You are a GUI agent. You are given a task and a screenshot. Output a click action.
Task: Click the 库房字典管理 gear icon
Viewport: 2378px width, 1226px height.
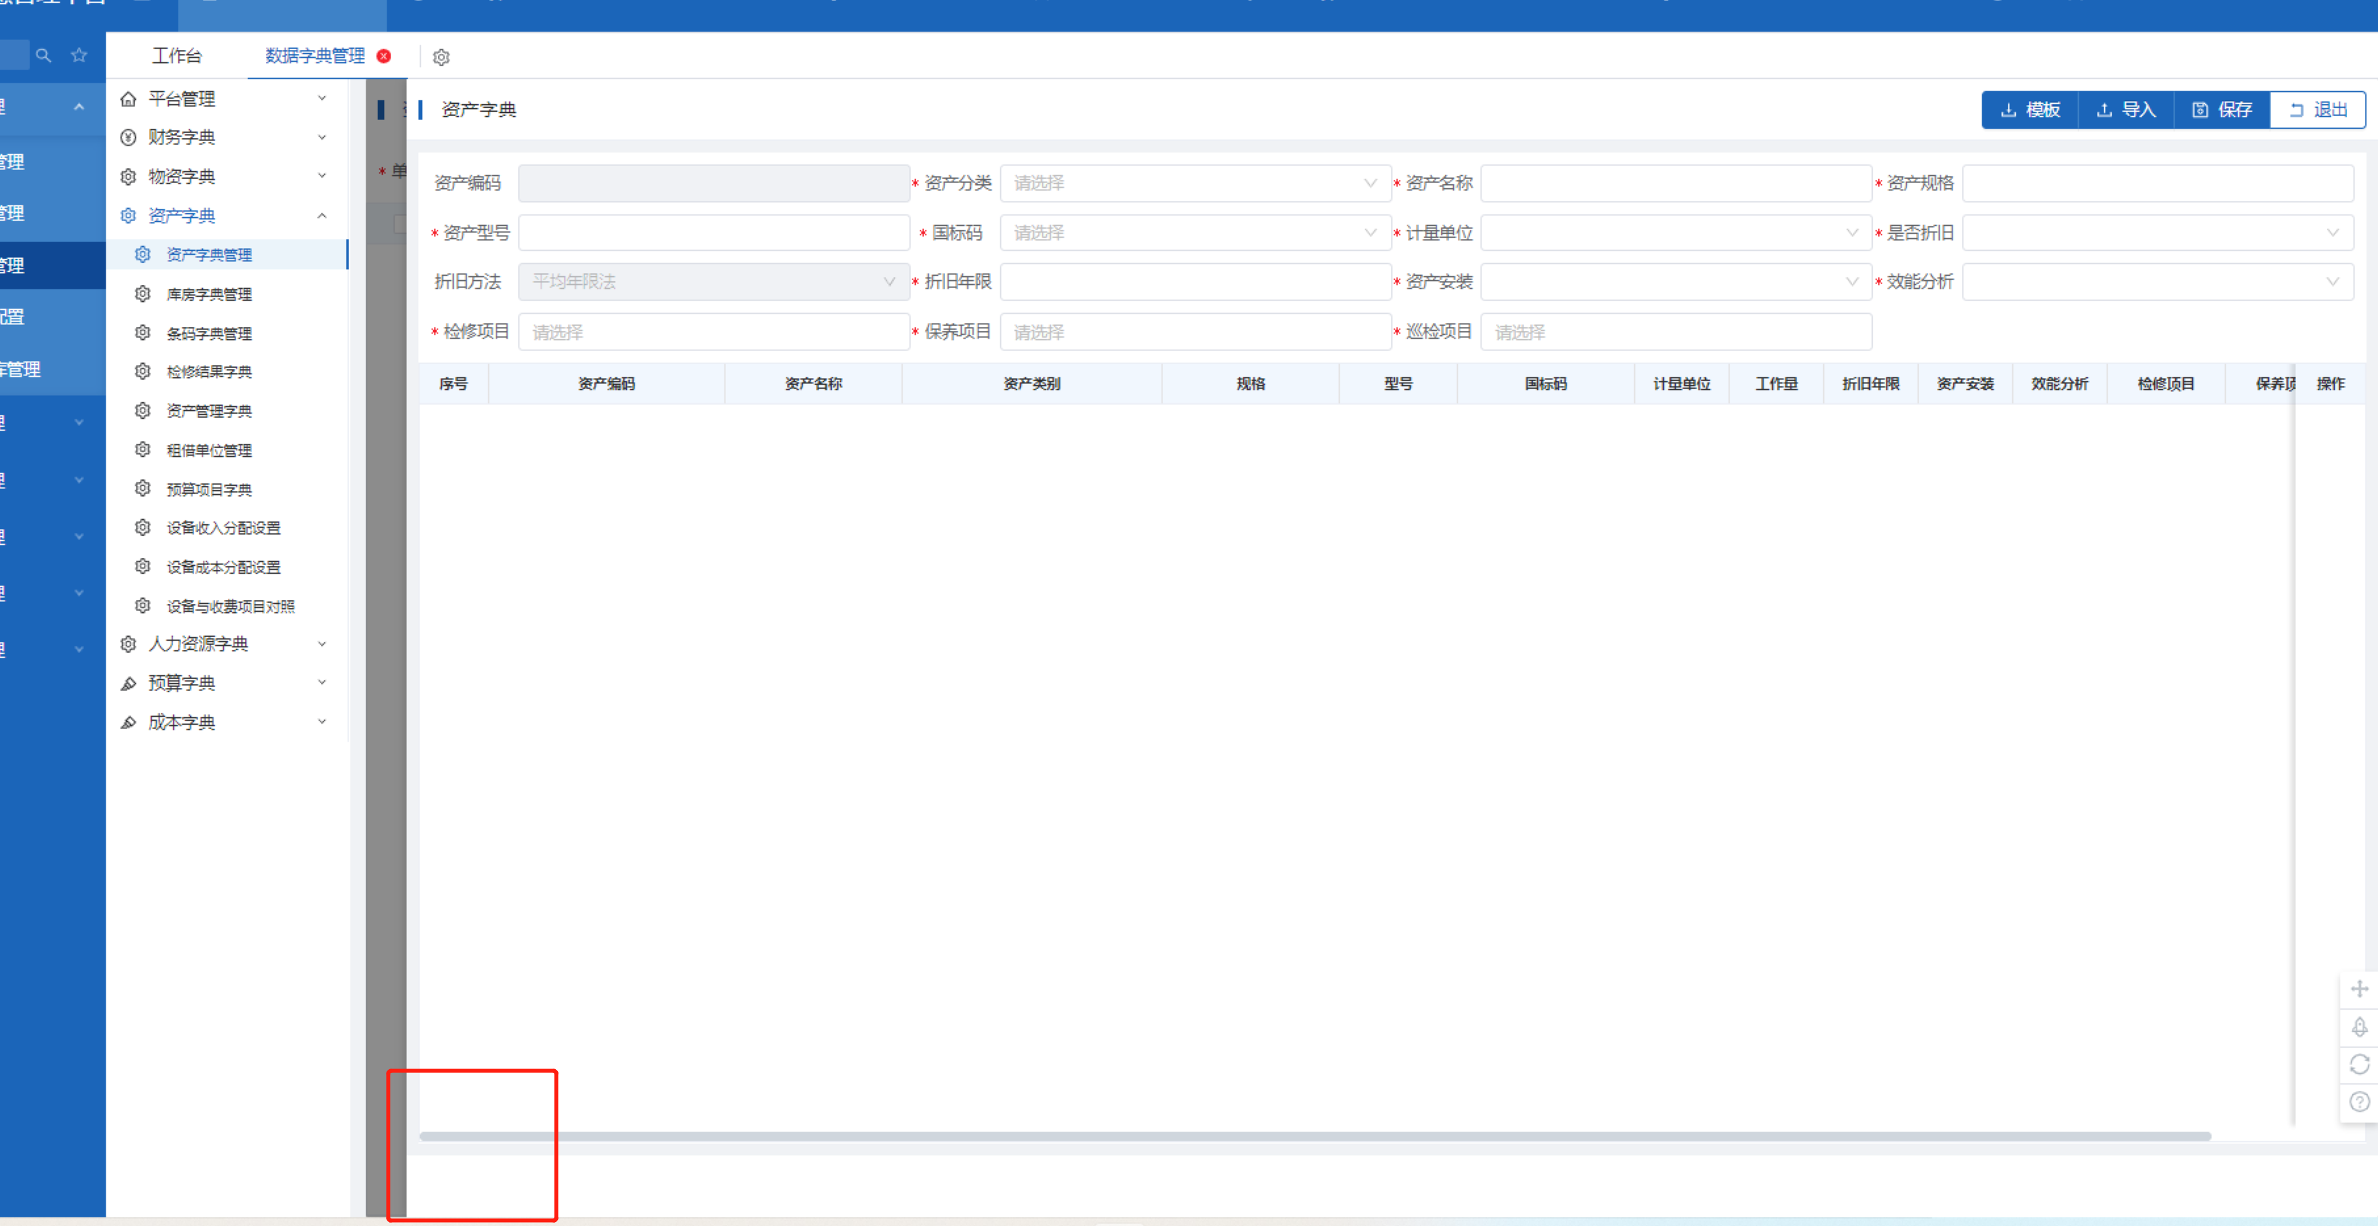(142, 293)
